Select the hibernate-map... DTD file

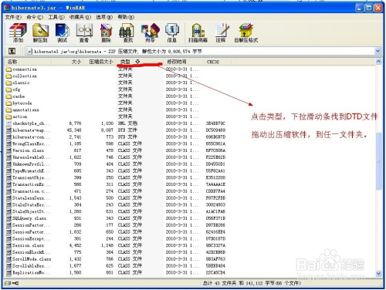click(116, 130)
